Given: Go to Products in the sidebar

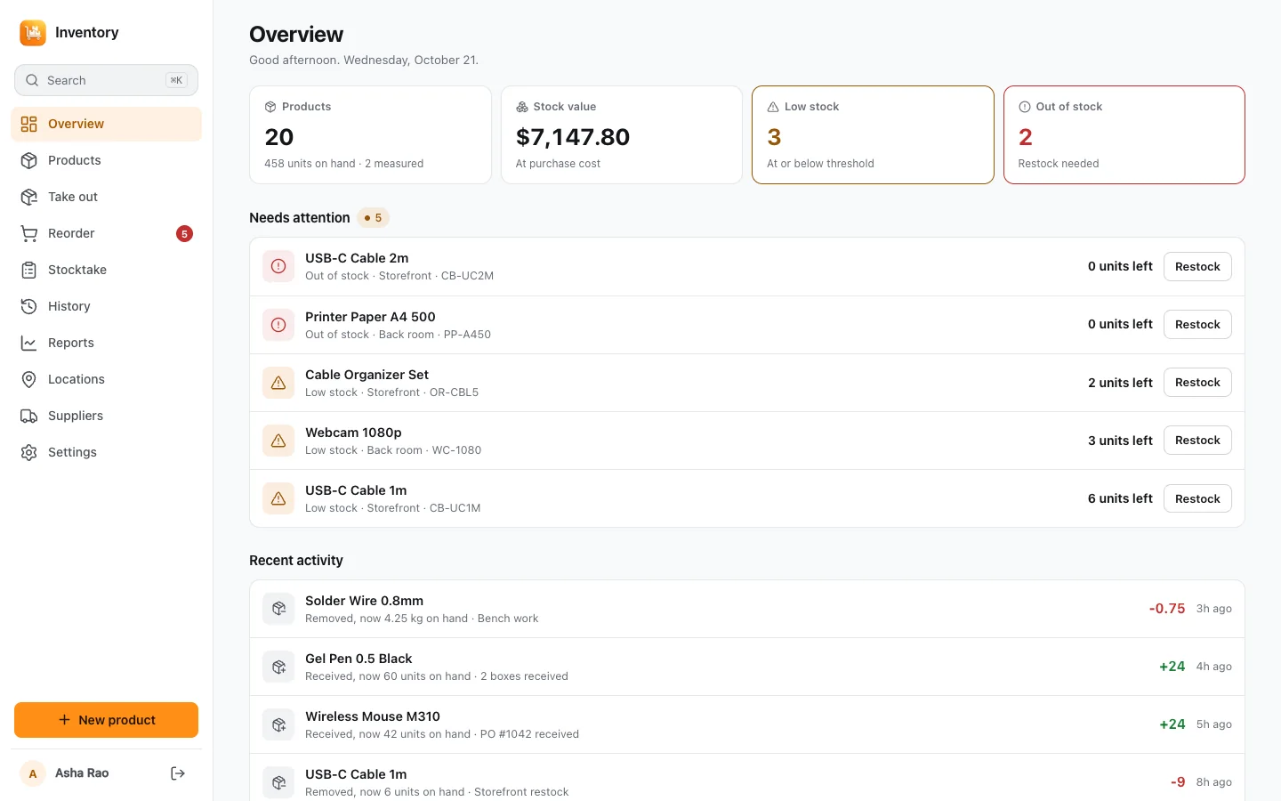Looking at the screenshot, I should click(x=107, y=160).
